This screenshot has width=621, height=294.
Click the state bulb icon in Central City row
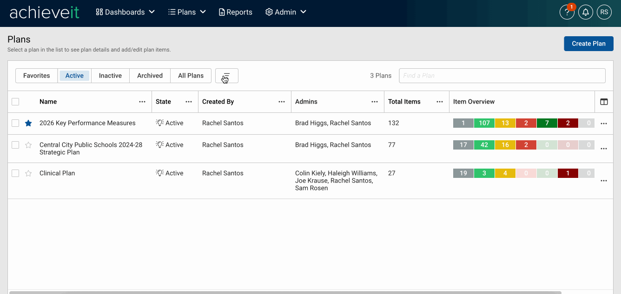click(160, 144)
